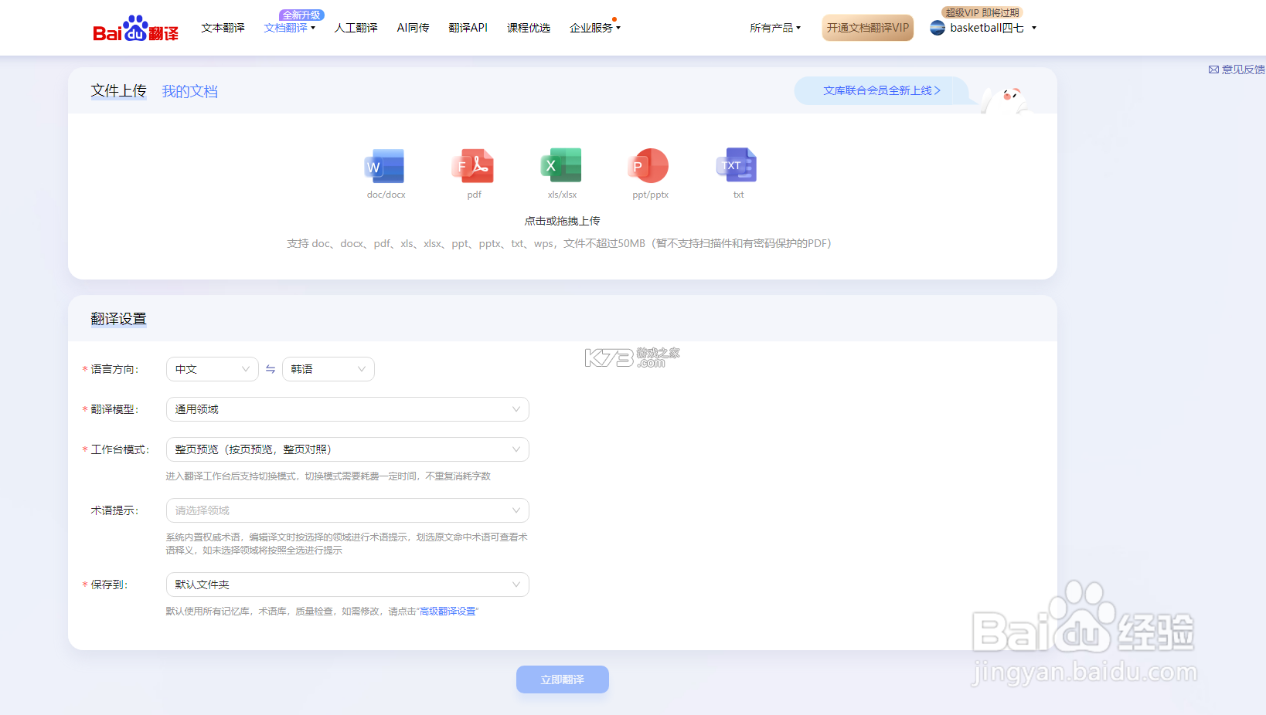
Task: Click the Baidu Translate logo
Action: click(135, 29)
